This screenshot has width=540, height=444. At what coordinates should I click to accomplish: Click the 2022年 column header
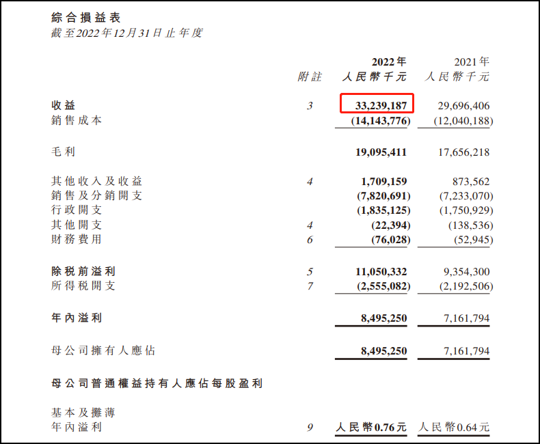pos(388,61)
